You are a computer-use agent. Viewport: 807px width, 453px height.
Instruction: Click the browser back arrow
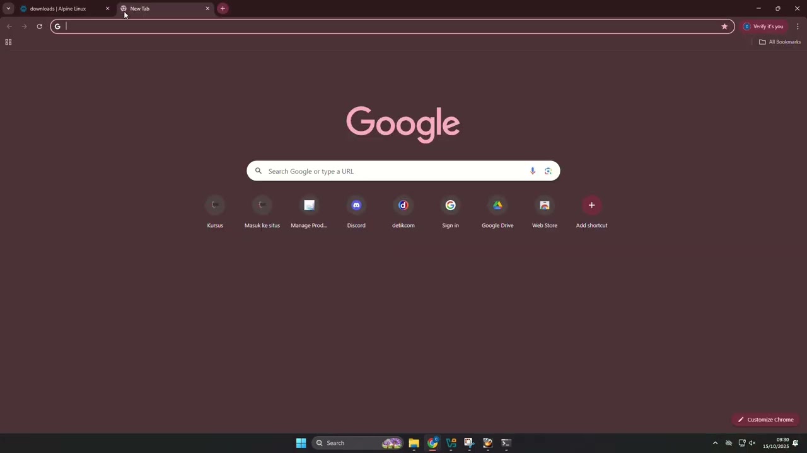pyautogui.click(x=9, y=26)
